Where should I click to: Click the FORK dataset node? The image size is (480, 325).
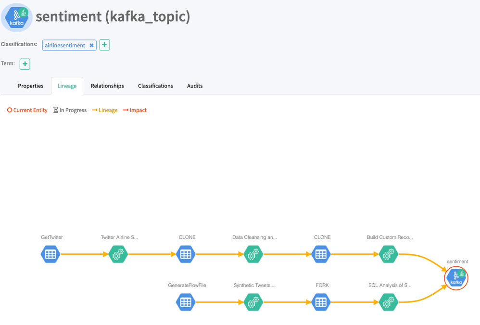[x=321, y=302]
